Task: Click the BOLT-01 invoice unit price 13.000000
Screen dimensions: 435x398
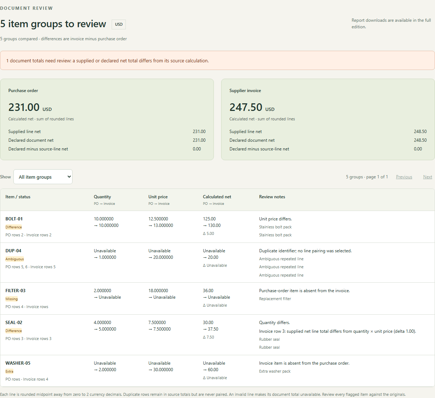Action: (x=161, y=225)
